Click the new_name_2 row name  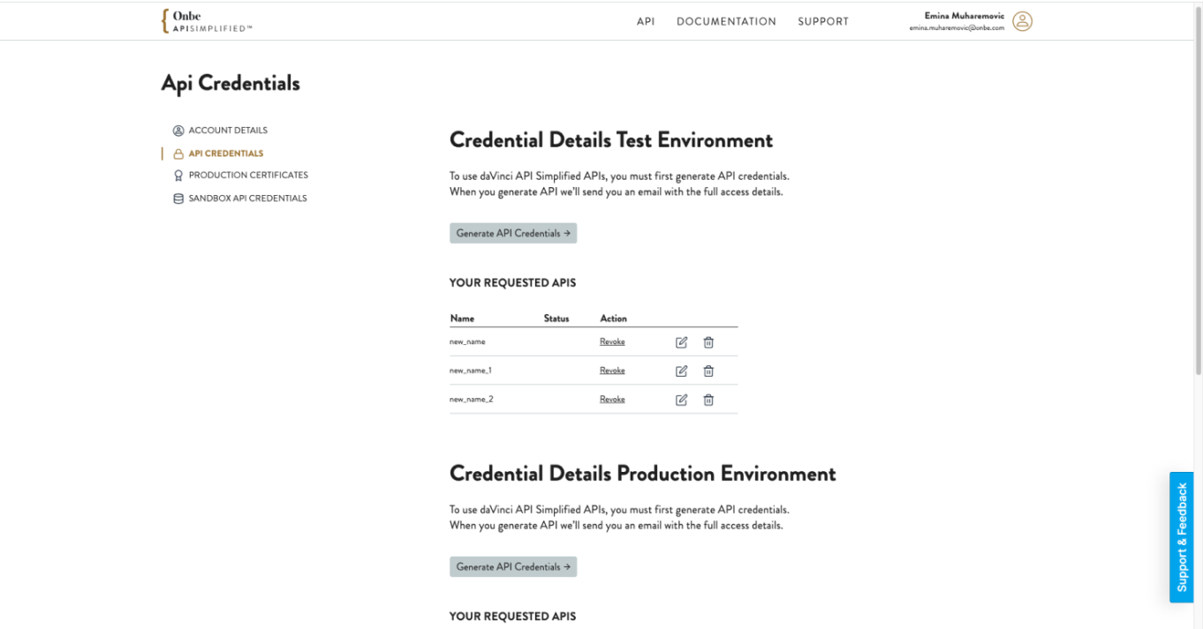[x=472, y=400]
